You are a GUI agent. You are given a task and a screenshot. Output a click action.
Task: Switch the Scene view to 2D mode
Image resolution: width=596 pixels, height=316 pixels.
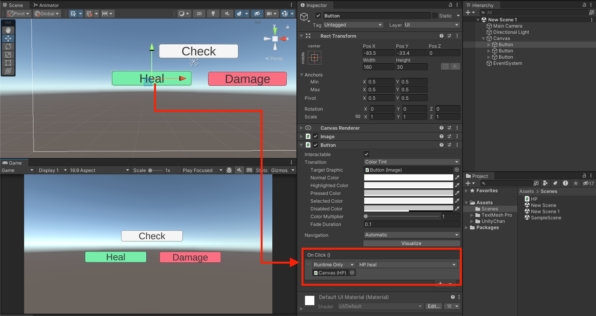point(199,13)
